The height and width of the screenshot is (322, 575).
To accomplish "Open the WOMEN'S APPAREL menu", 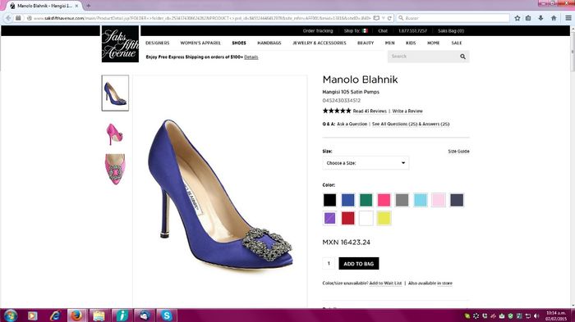I will pyautogui.click(x=200, y=43).
